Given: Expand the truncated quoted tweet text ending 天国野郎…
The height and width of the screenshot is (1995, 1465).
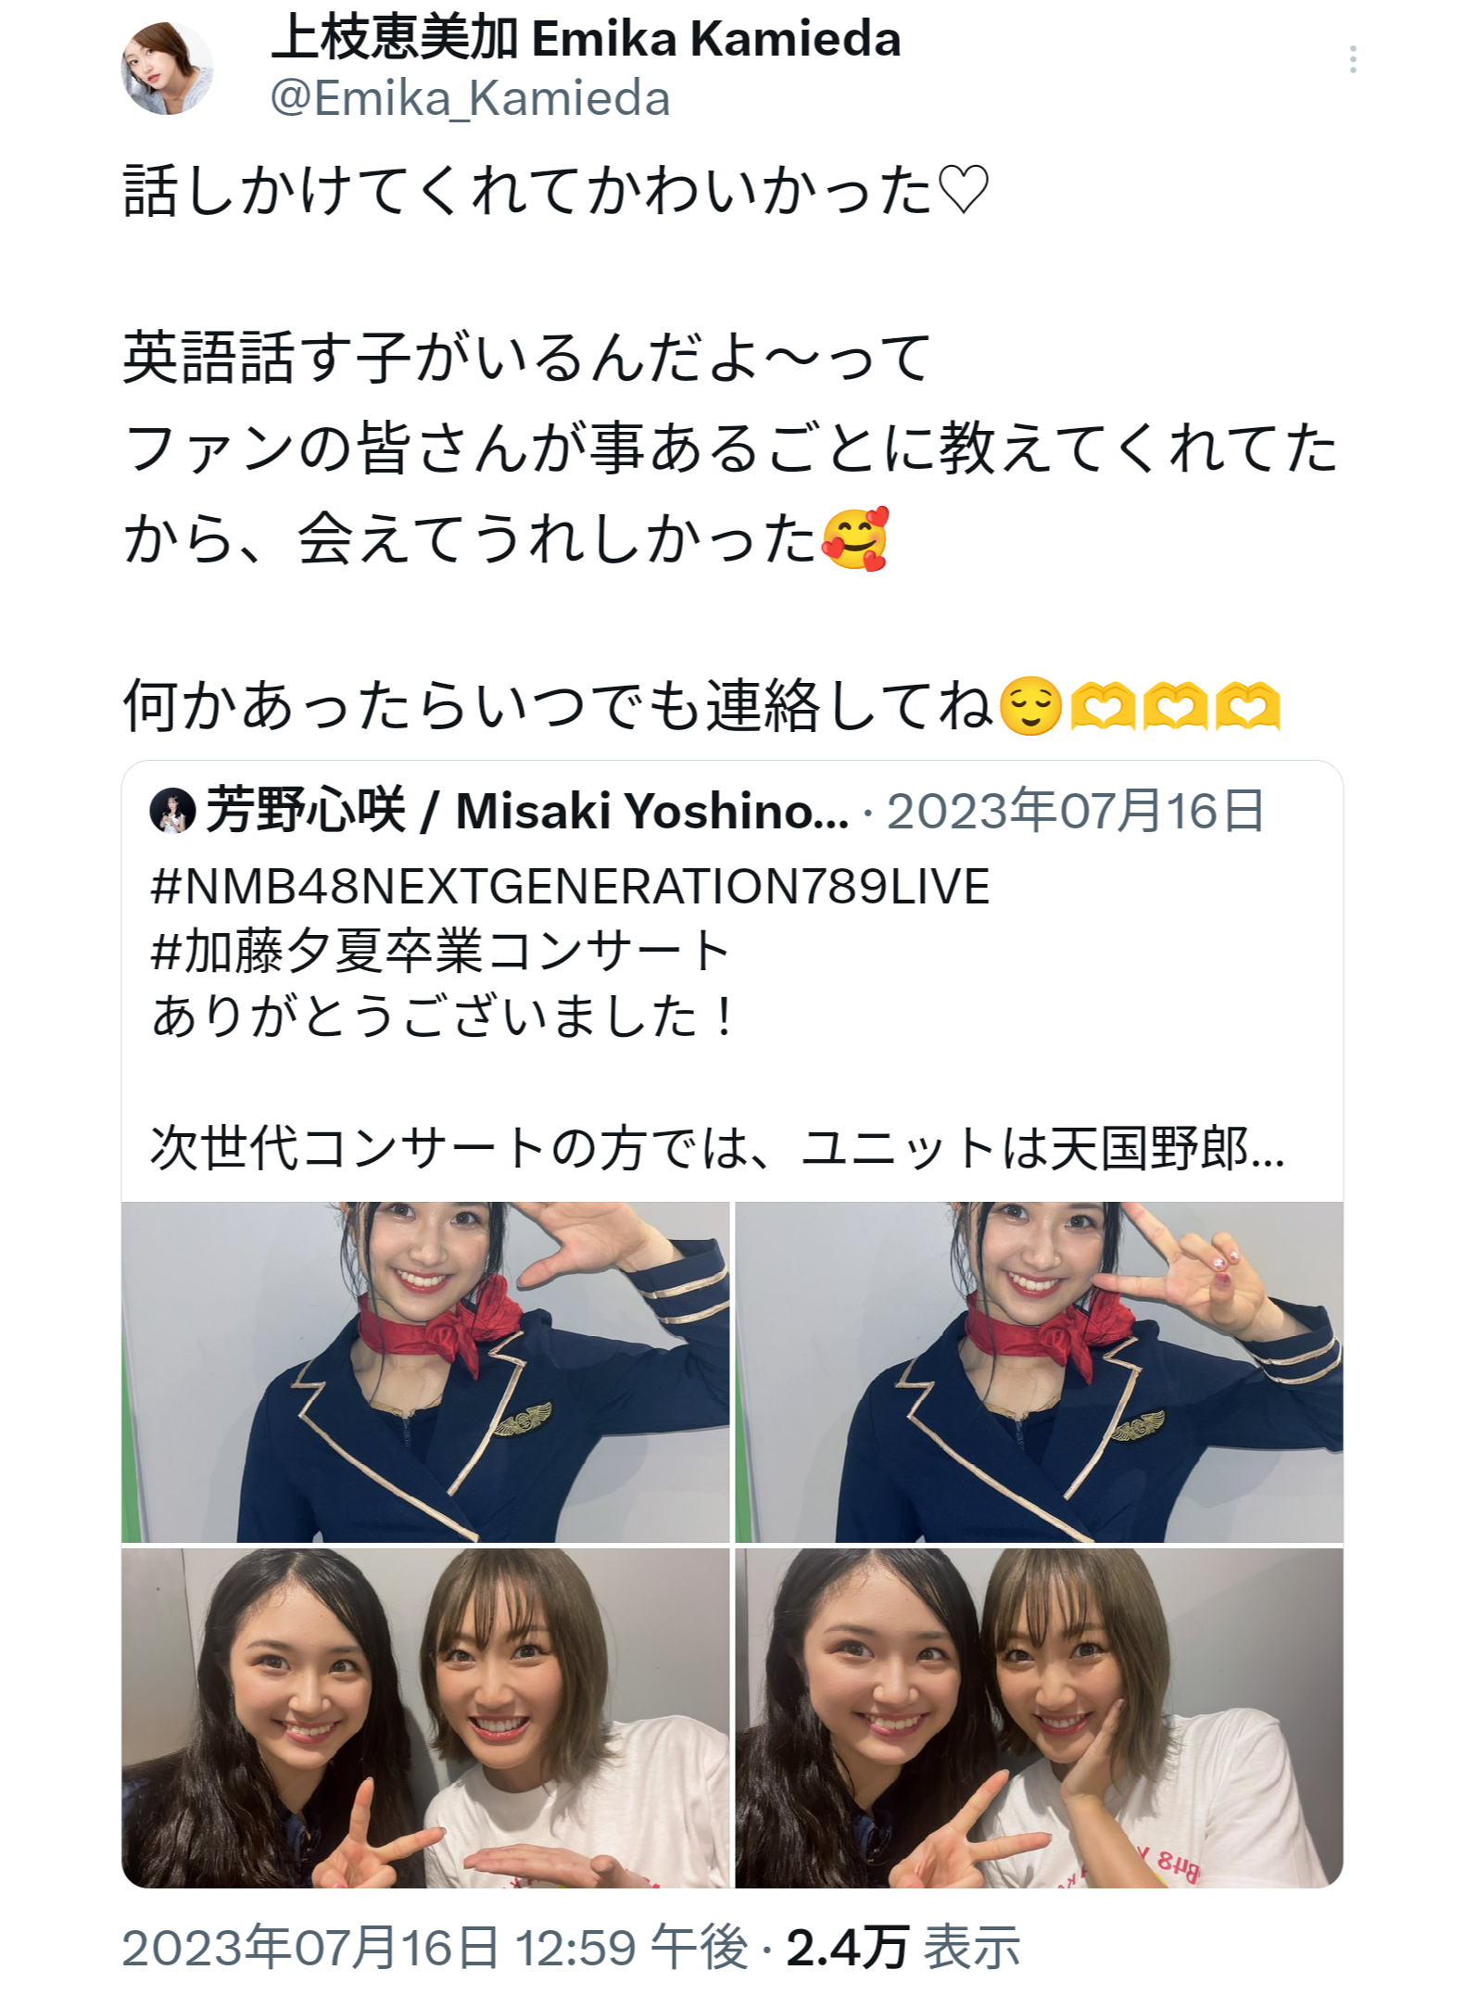Looking at the screenshot, I should coord(717,1148).
